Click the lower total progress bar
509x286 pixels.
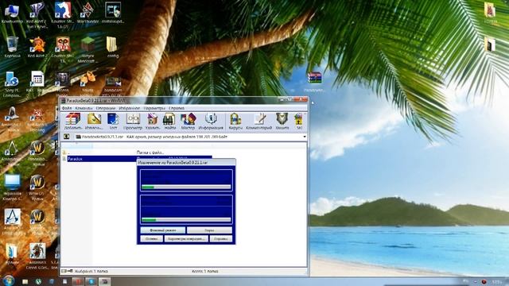point(186,220)
